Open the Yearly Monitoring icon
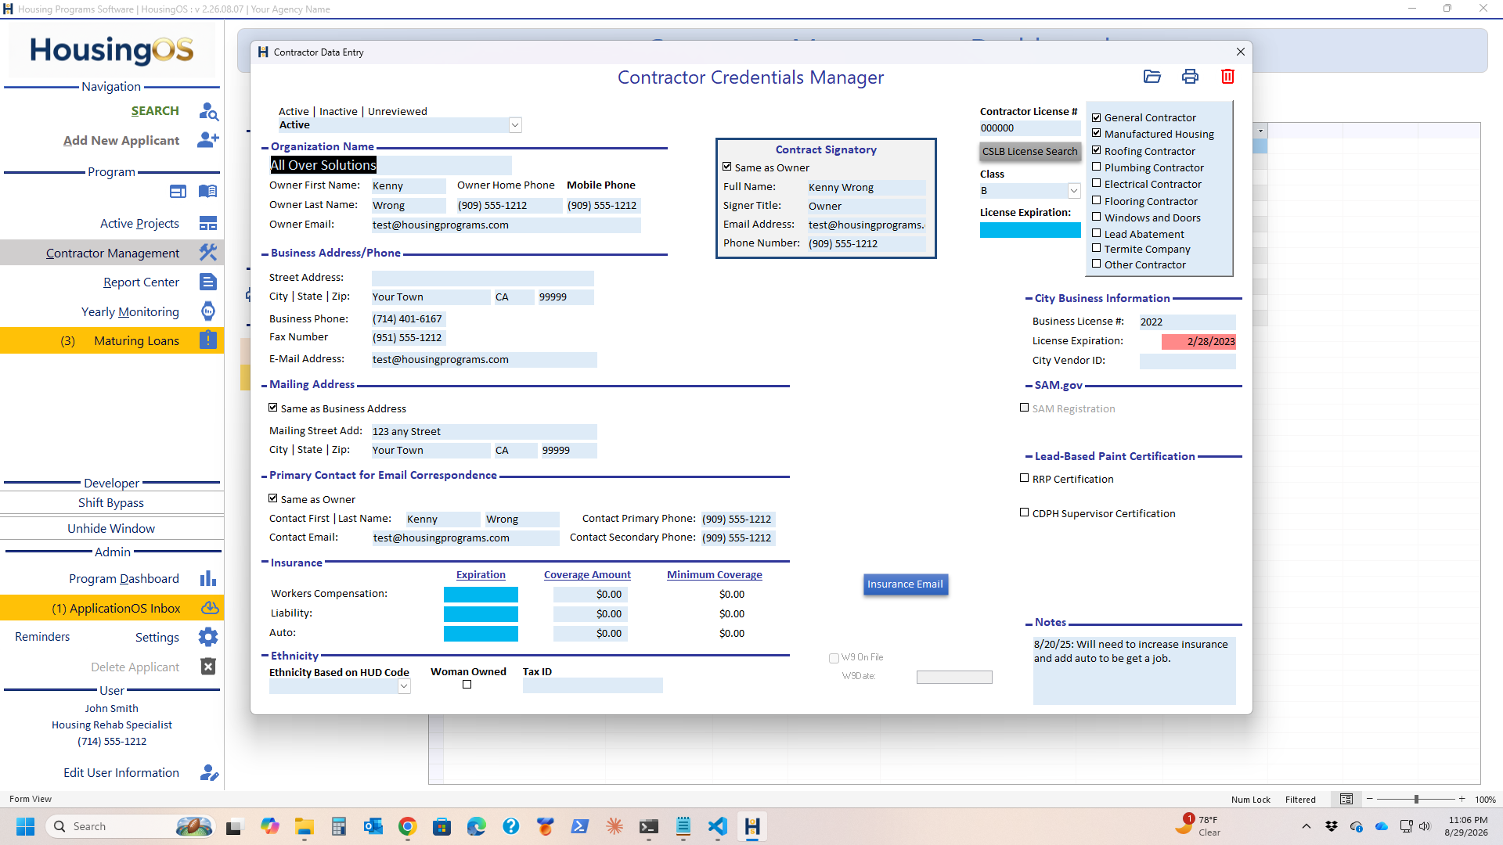The width and height of the screenshot is (1503, 845). [208, 311]
